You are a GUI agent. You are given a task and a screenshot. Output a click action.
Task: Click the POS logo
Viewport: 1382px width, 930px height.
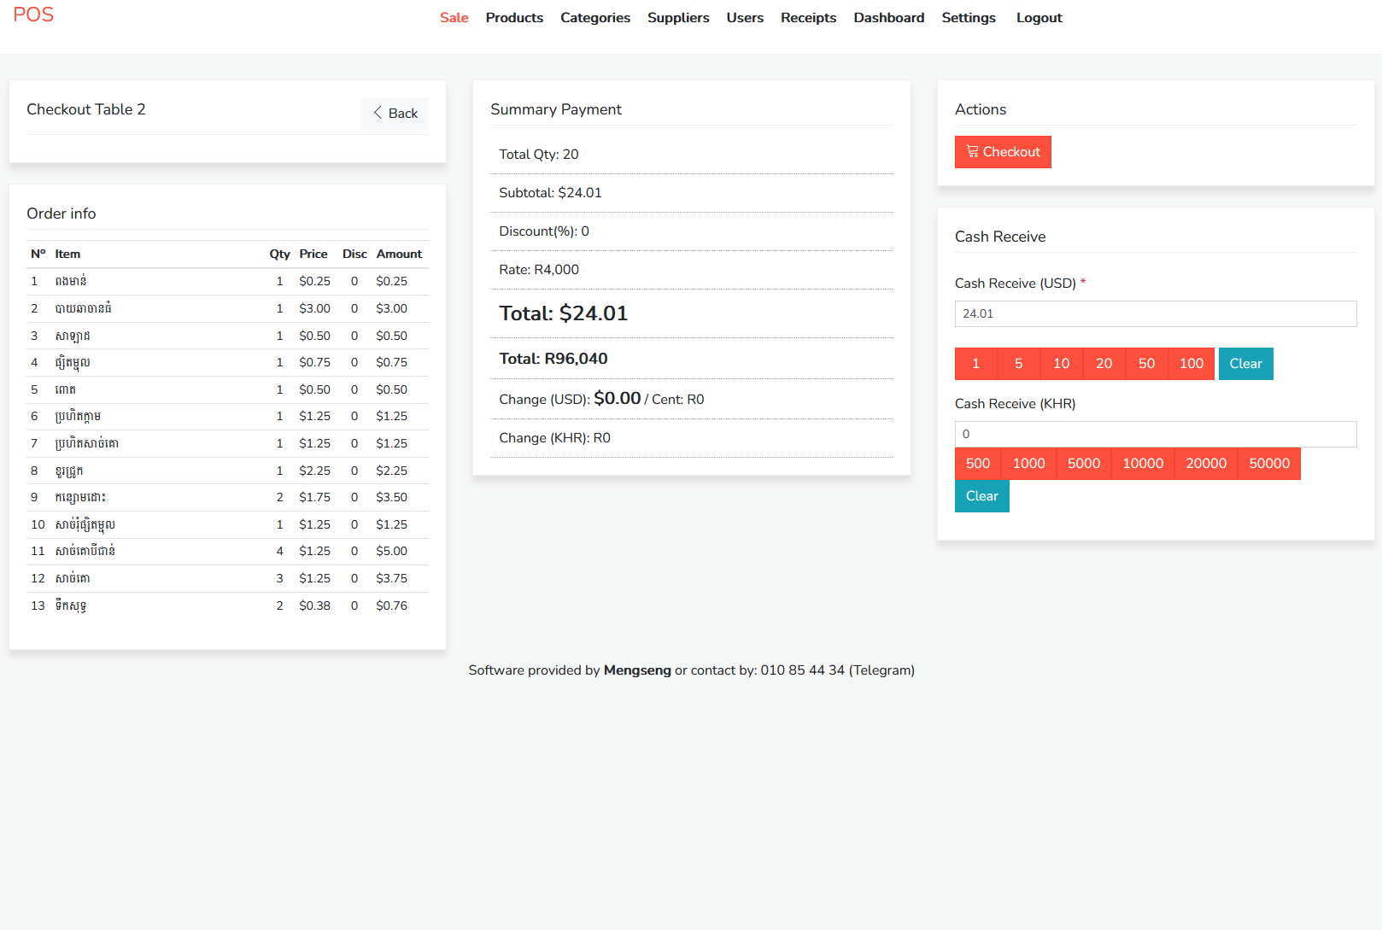pos(33,15)
